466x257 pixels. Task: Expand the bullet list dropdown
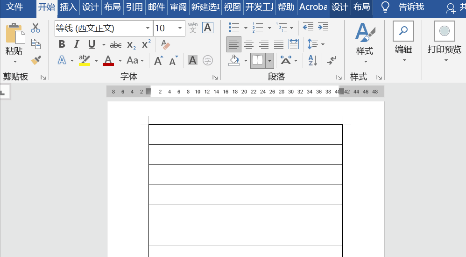[x=246, y=28]
